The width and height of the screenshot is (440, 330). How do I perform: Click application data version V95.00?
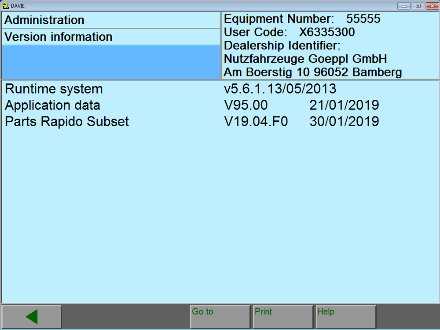[246, 105]
